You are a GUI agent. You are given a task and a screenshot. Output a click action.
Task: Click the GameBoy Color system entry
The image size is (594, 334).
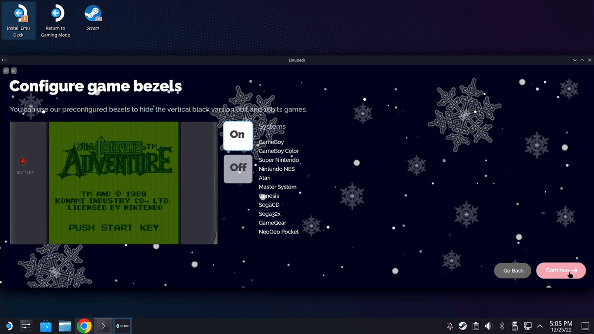[279, 151]
